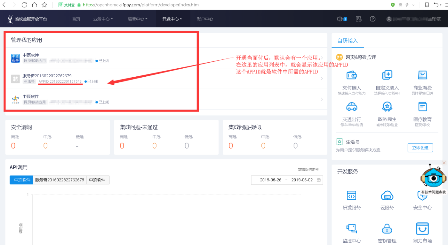Switch API调用 to 服务窗2016022322762679 tab
448x245 pixels.
pos(60,180)
